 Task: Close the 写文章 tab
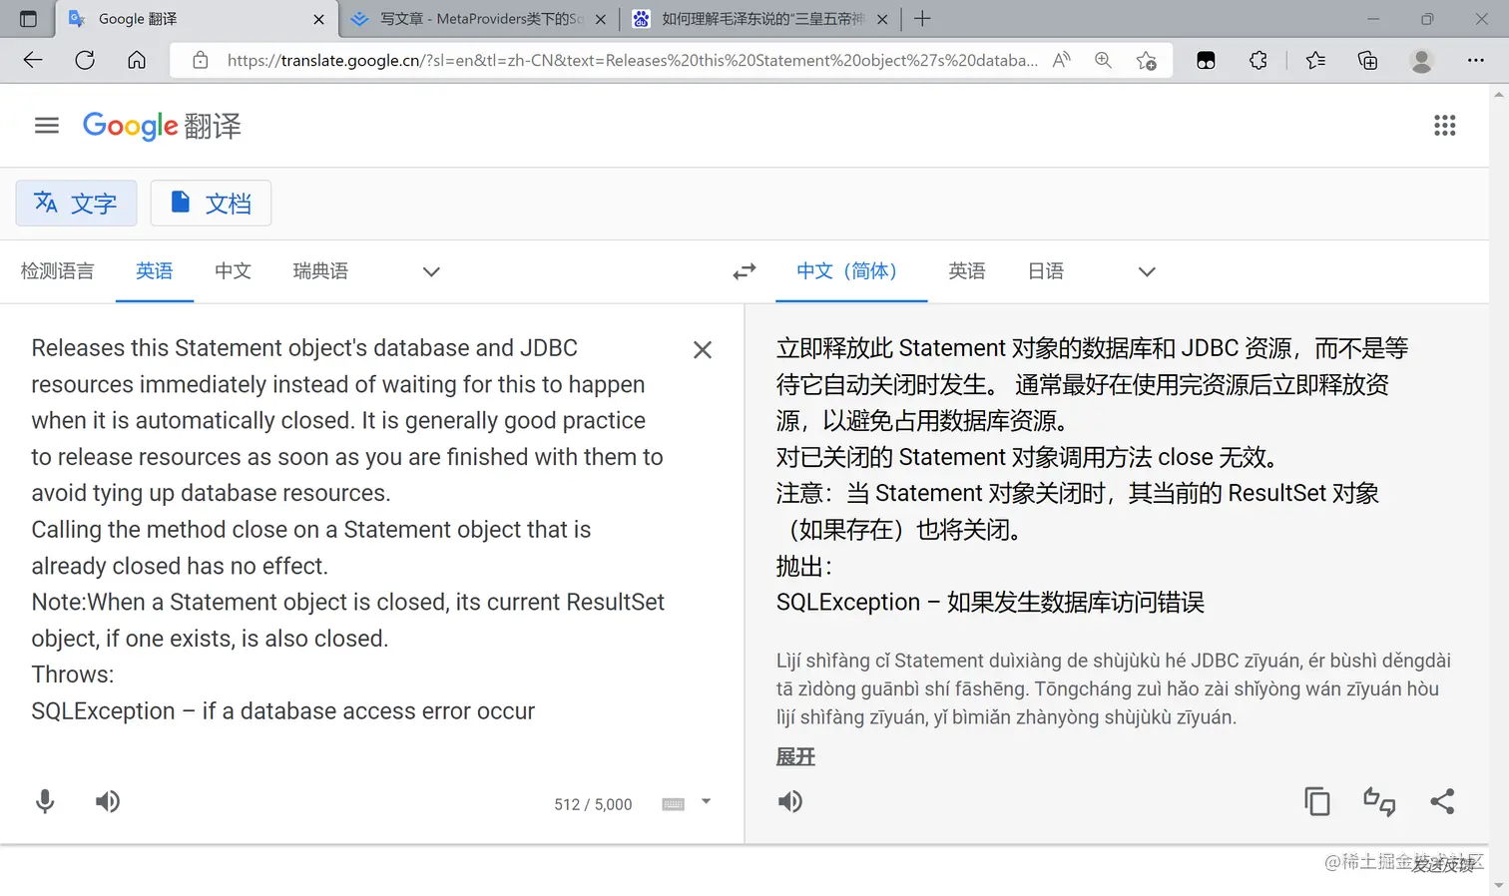click(601, 19)
